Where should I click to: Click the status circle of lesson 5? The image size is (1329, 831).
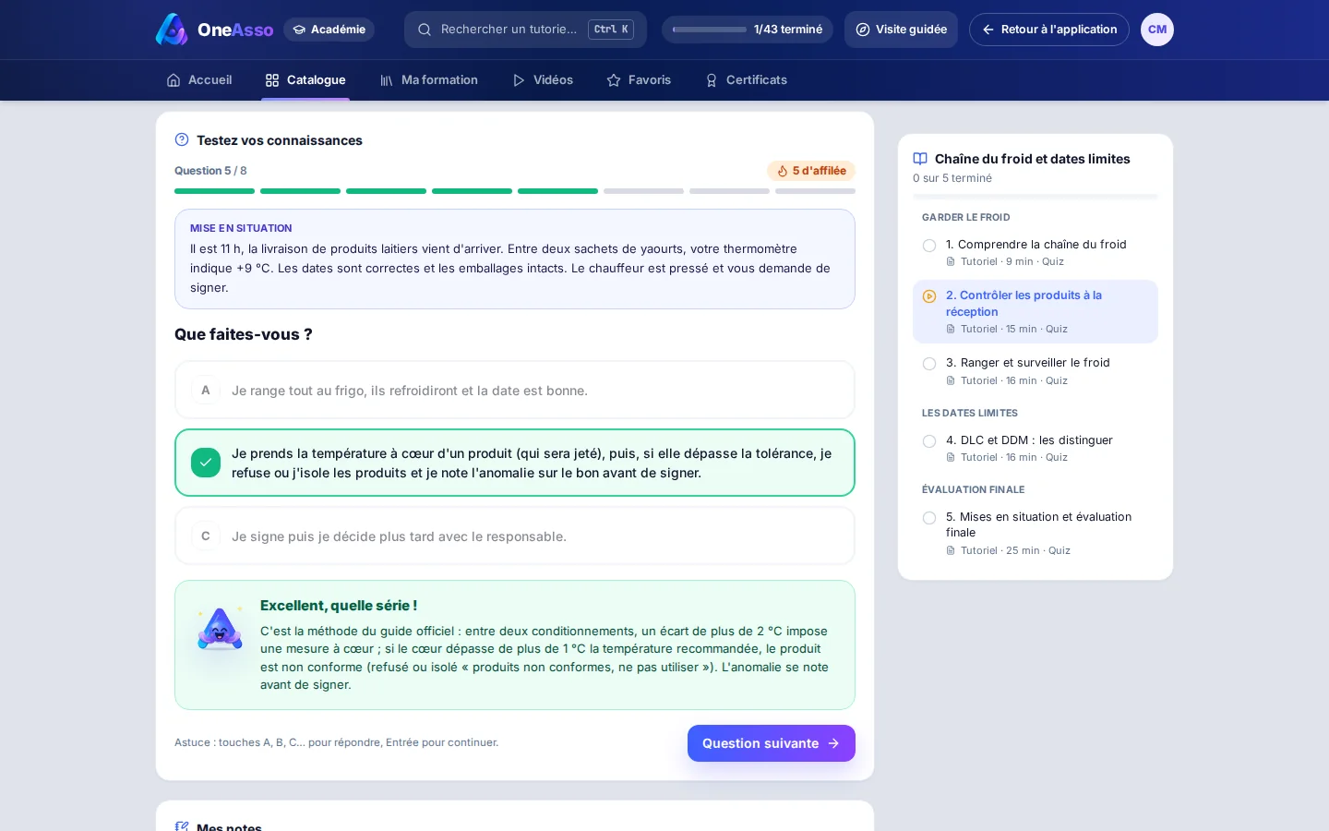[x=929, y=518]
